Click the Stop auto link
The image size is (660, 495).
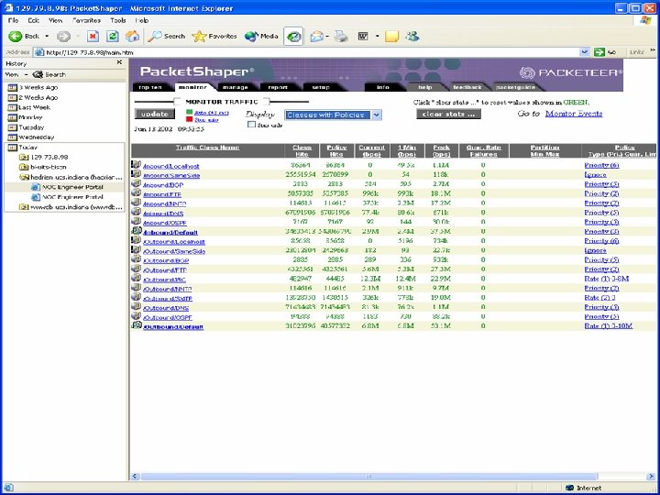click(x=206, y=120)
